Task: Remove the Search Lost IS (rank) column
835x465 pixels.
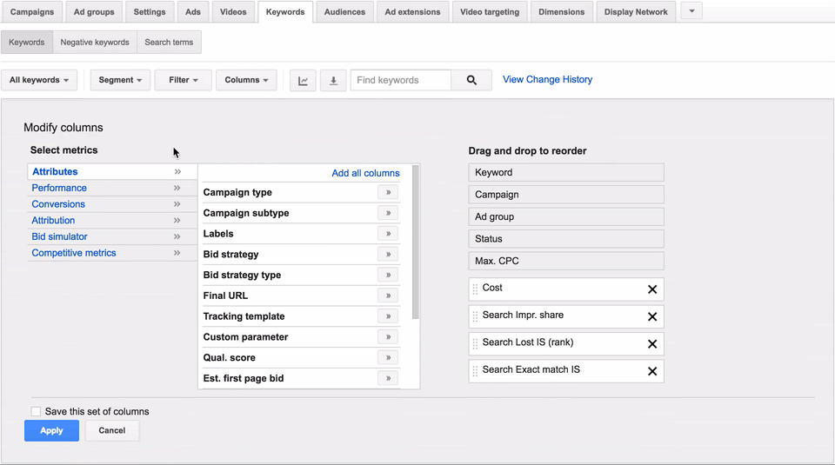Action: pyautogui.click(x=651, y=343)
